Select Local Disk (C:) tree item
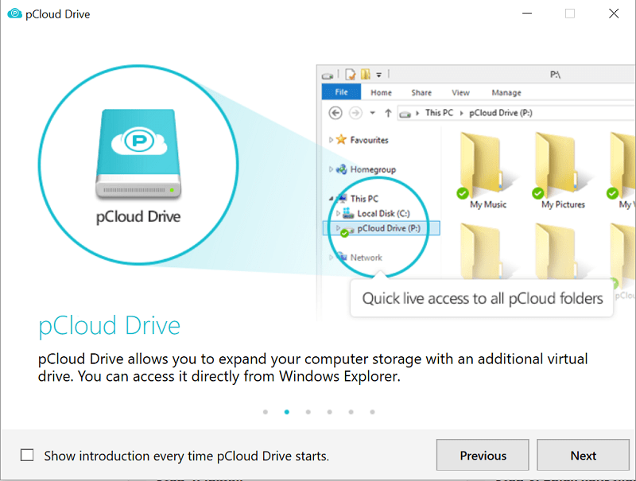 (x=383, y=213)
